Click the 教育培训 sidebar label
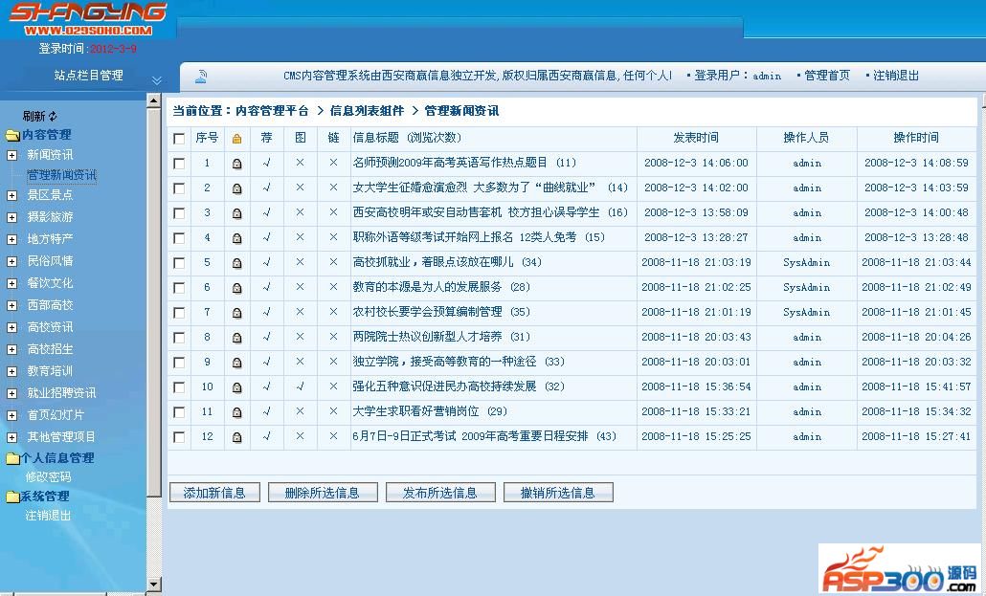This screenshot has height=596, width=986. coord(51,371)
